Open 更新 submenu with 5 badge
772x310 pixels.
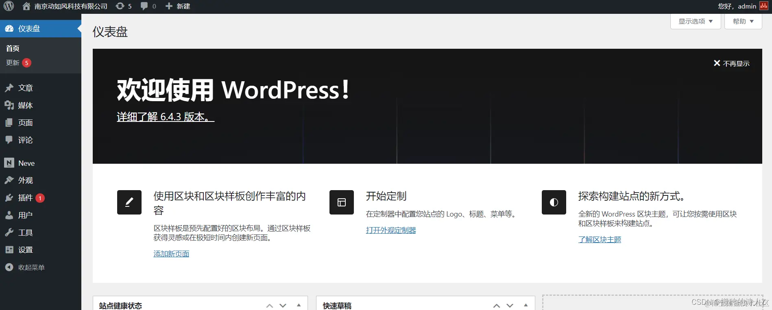tap(19, 63)
